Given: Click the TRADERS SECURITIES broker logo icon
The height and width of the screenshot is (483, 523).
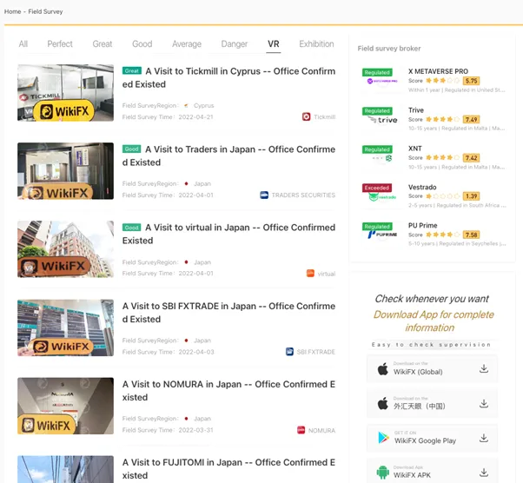Looking at the screenshot, I should 264,195.
